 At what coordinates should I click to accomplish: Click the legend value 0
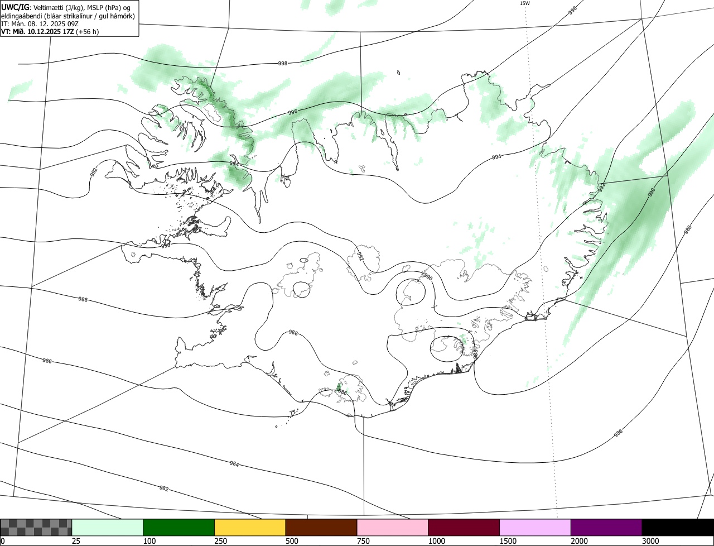pos(3,541)
